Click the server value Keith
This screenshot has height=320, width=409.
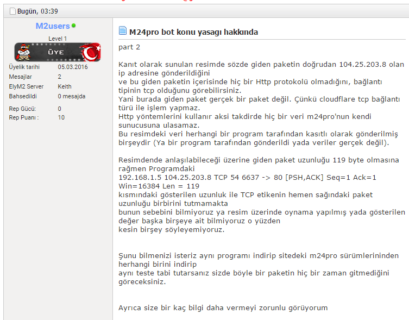(x=65, y=86)
